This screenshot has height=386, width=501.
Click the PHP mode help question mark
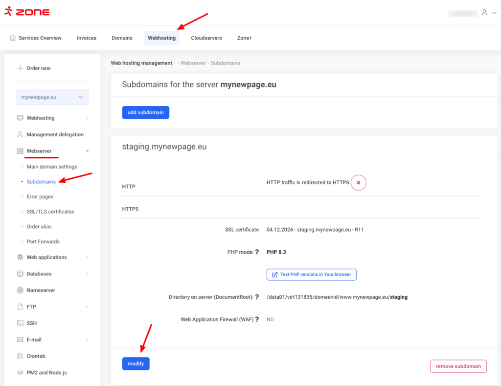(257, 252)
